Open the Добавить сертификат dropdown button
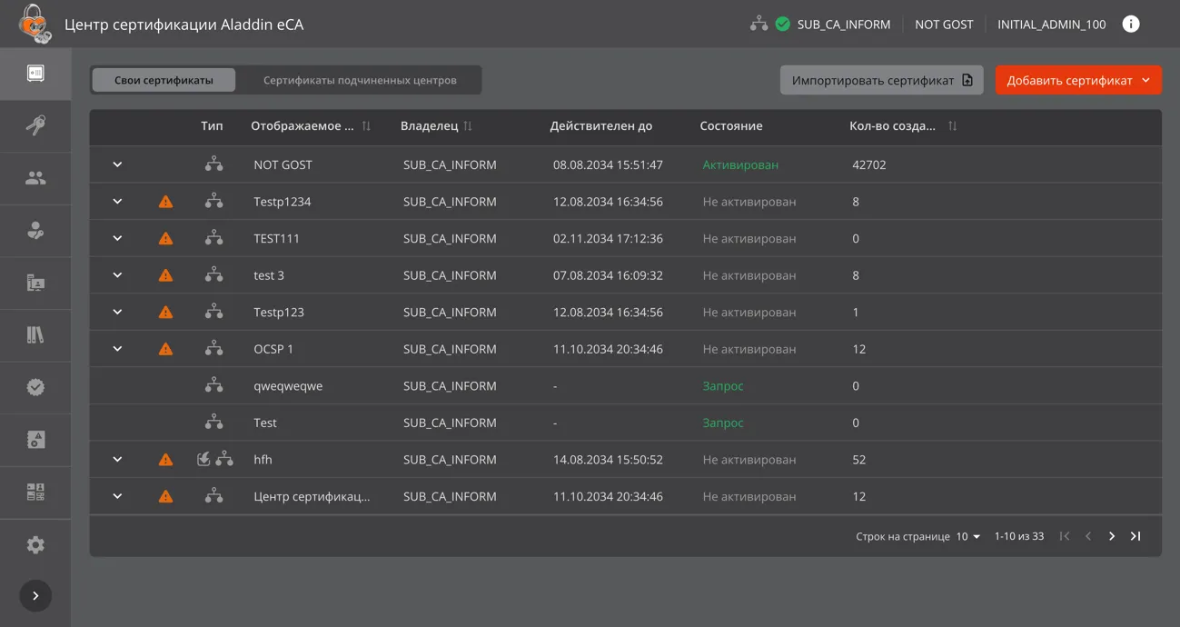 (x=1078, y=80)
